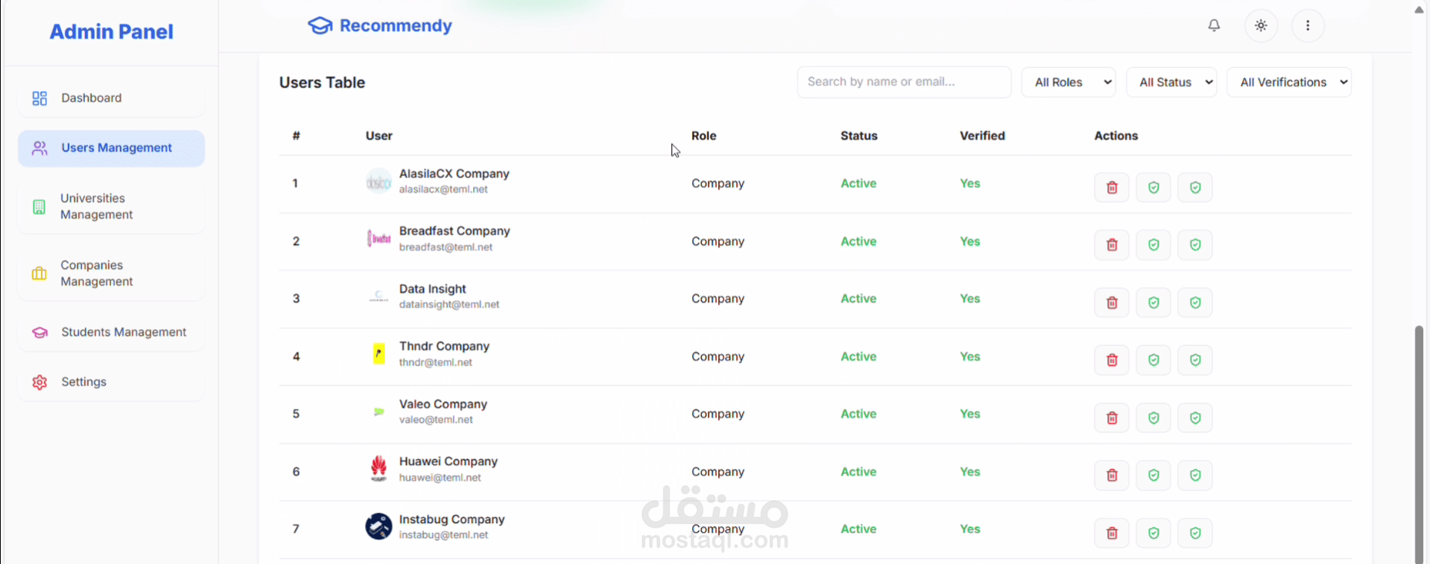Click the AlasilaCX Company avatar

tap(379, 181)
